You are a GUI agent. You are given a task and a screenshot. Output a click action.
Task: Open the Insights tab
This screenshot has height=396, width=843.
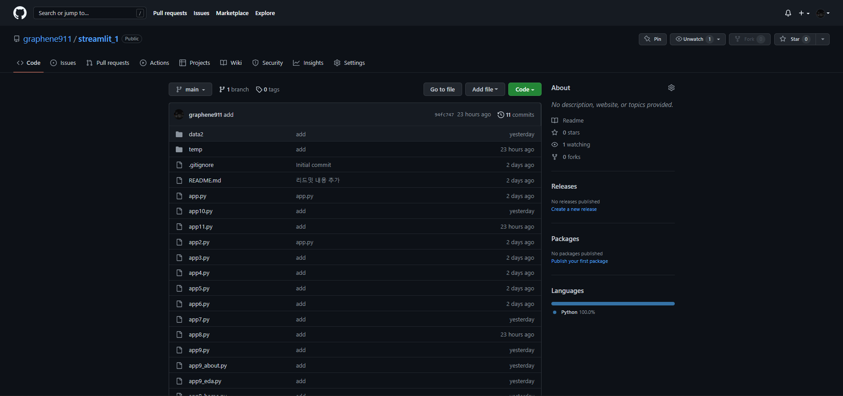pyautogui.click(x=308, y=63)
